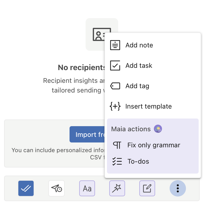Select the Add tag option
The image size is (203, 209).
coord(153,86)
